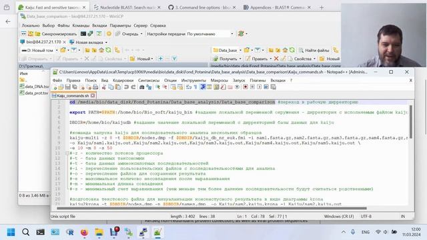Collapse the fold marker at line 11
The image size is (427, 240).
tap(67, 153)
